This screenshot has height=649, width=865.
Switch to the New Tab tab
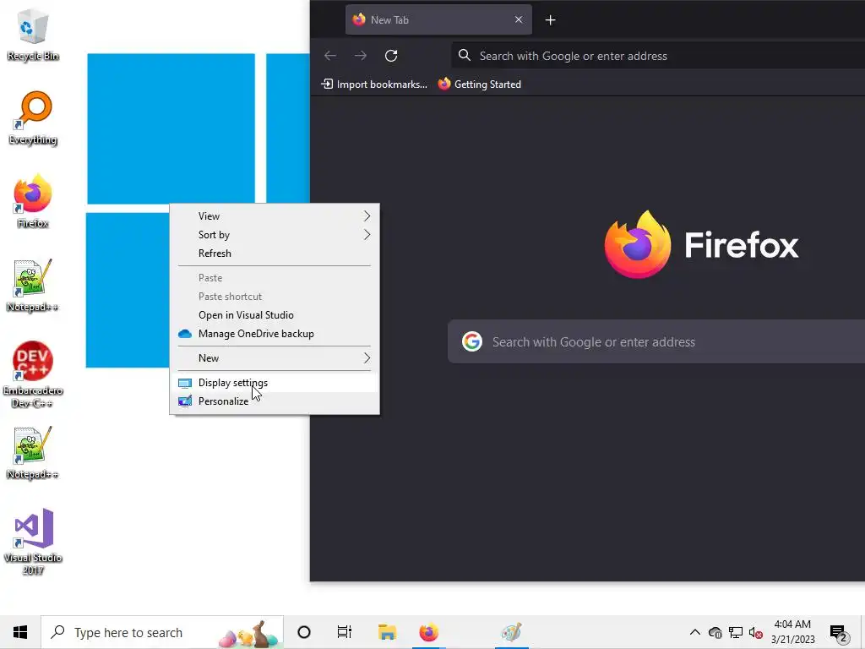438,20
